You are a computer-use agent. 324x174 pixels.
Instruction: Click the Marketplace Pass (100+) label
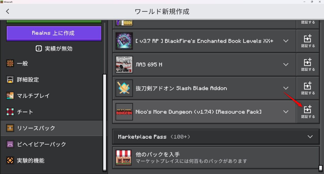(x=154, y=137)
